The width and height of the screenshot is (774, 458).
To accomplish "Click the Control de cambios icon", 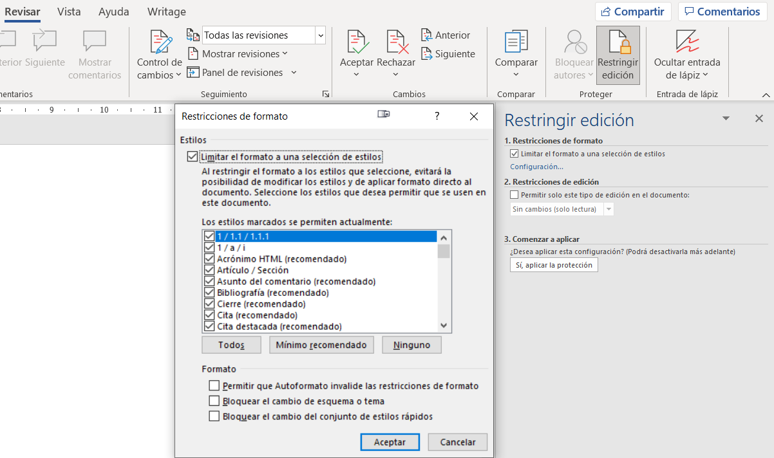I will coord(160,42).
